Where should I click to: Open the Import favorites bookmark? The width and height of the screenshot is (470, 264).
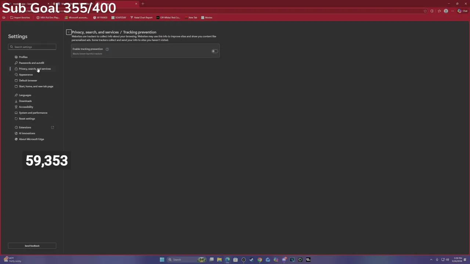pyautogui.click(x=20, y=18)
